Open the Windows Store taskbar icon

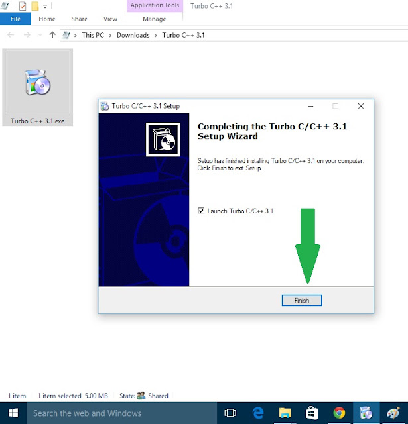click(x=312, y=413)
